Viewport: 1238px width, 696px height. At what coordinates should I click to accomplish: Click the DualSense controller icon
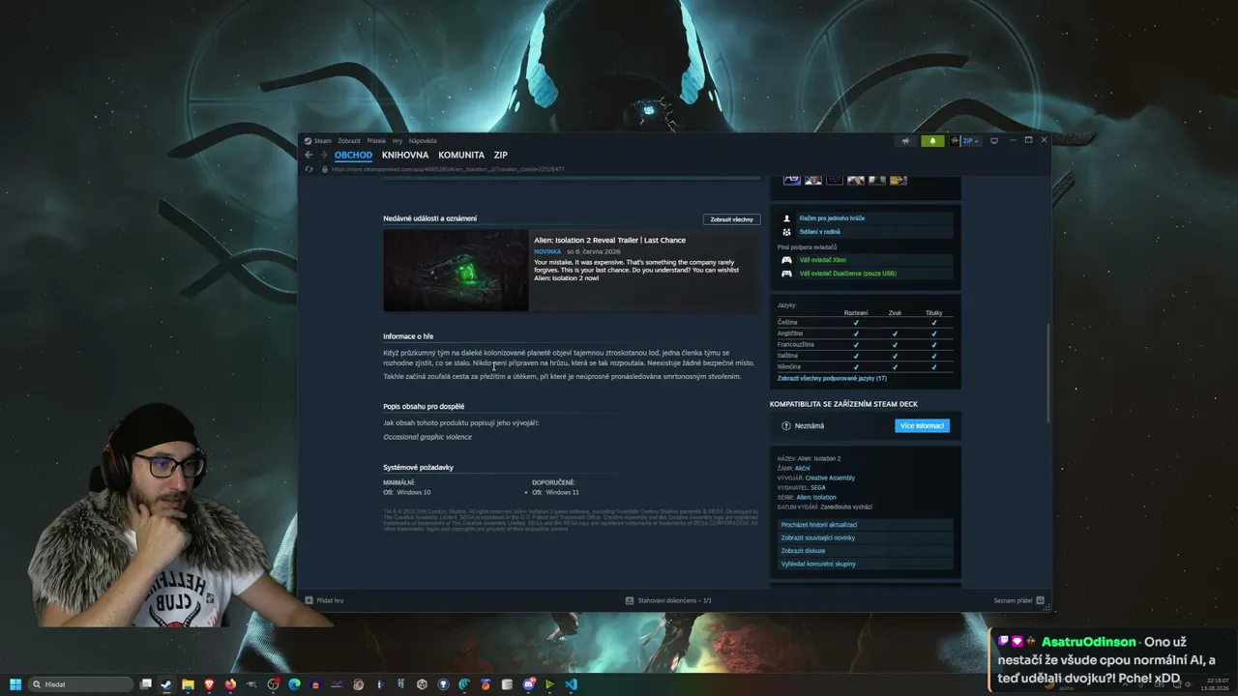tap(786, 274)
